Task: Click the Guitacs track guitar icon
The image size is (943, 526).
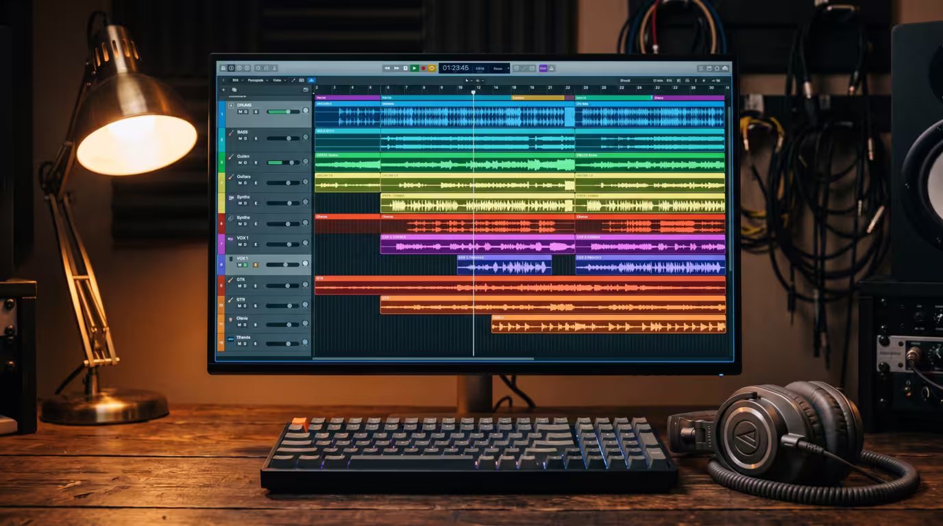Action: click(231, 177)
